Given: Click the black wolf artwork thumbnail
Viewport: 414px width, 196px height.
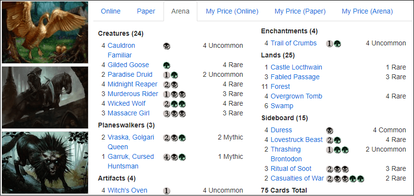Looking at the screenshot, I should pos(44,163).
